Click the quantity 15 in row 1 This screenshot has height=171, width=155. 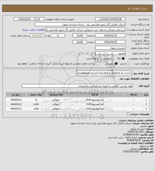pos(36,100)
